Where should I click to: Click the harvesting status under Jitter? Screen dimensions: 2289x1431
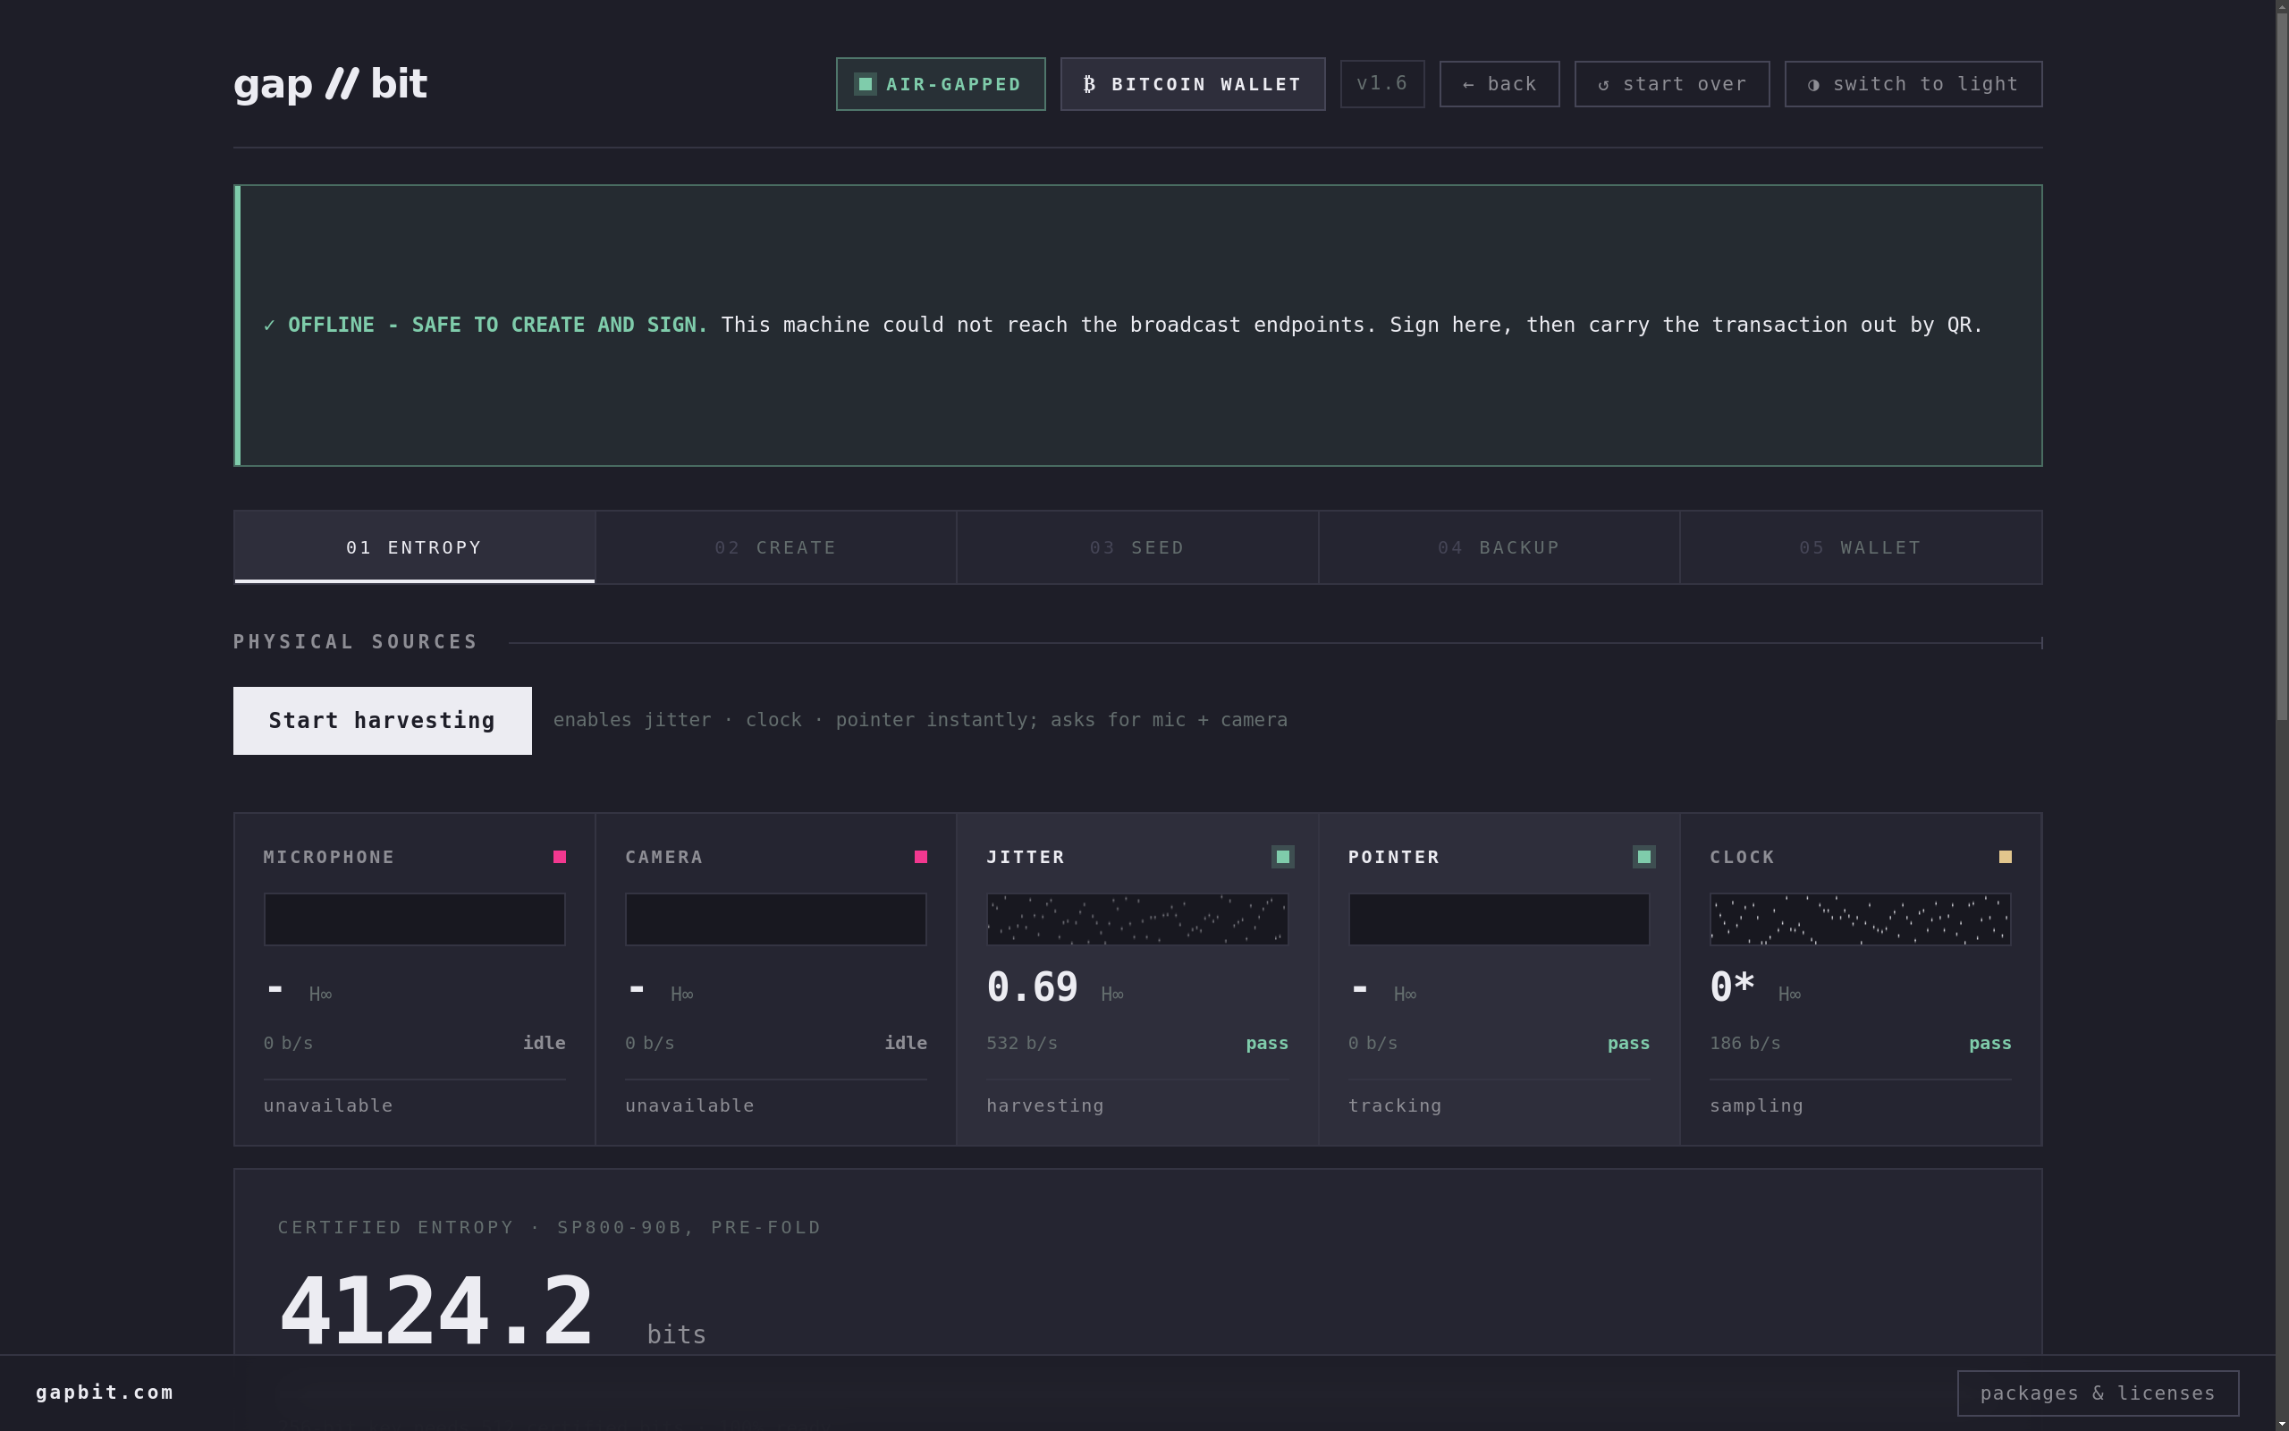coord(1044,1105)
